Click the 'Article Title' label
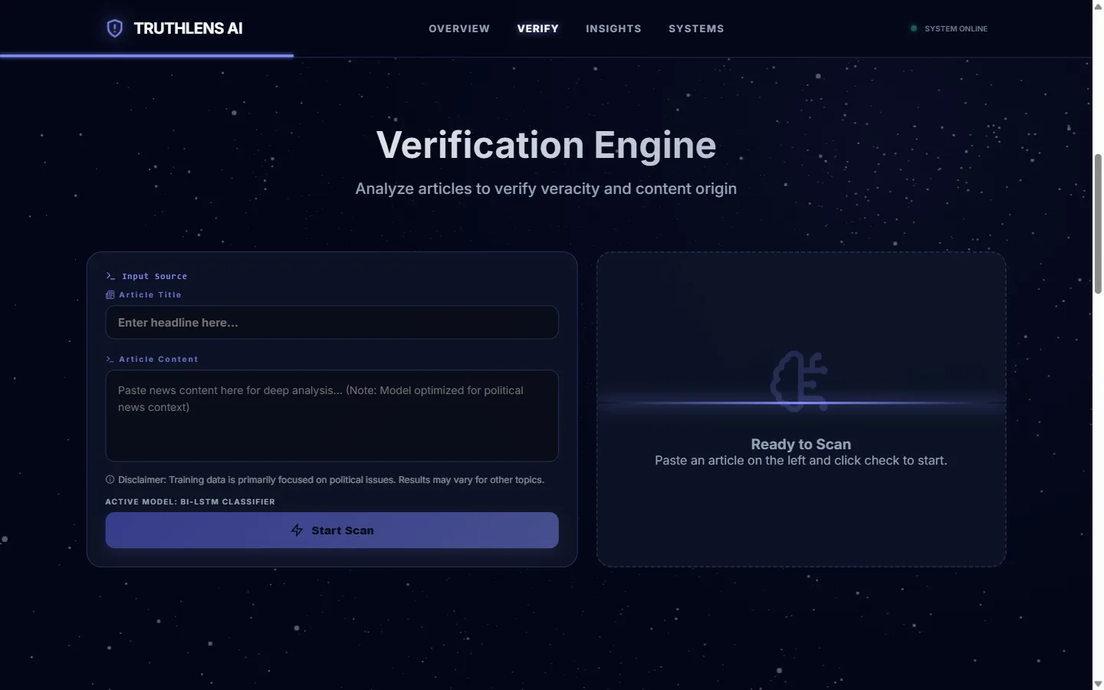This screenshot has width=1104, height=690. point(150,294)
